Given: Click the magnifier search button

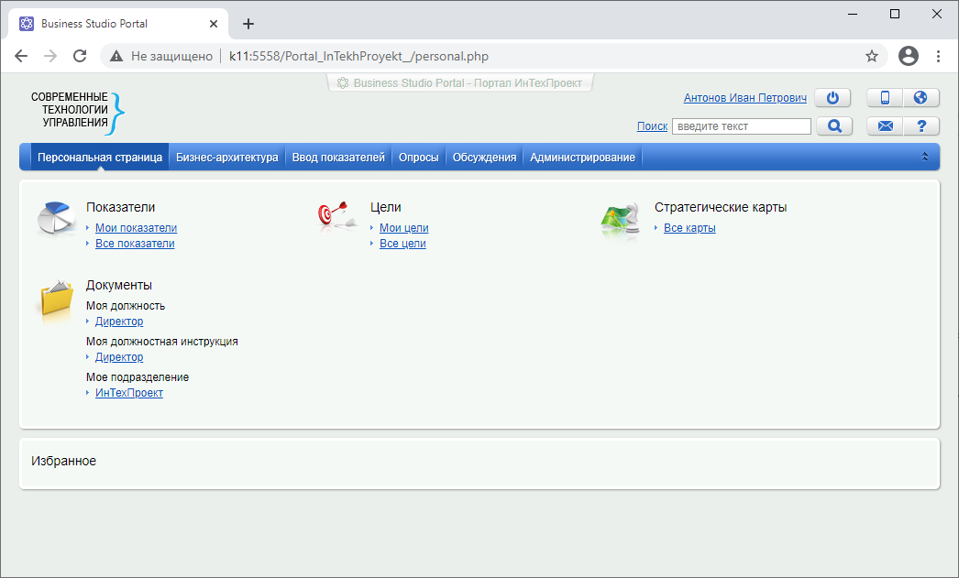Looking at the screenshot, I should [x=833, y=126].
